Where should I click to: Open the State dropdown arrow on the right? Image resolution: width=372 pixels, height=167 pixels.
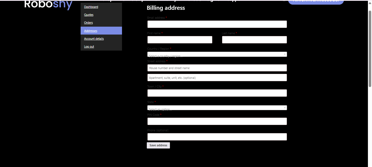[x=284, y=107]
